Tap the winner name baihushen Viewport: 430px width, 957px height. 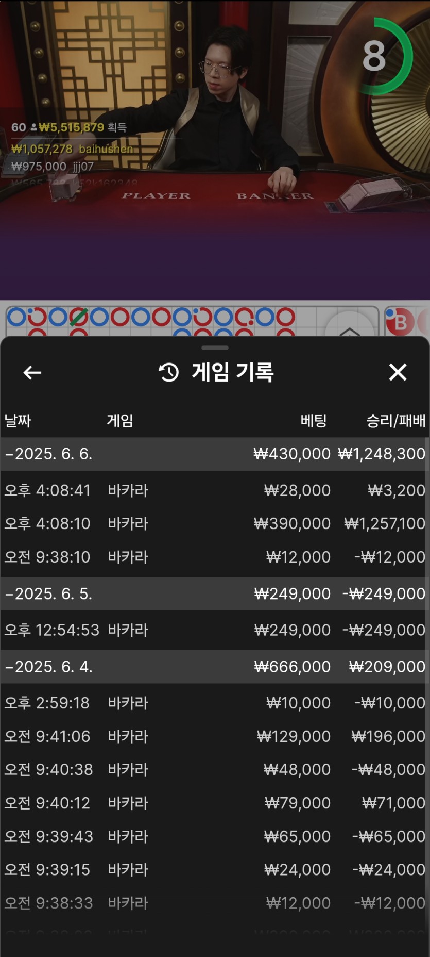click(106, 148)
